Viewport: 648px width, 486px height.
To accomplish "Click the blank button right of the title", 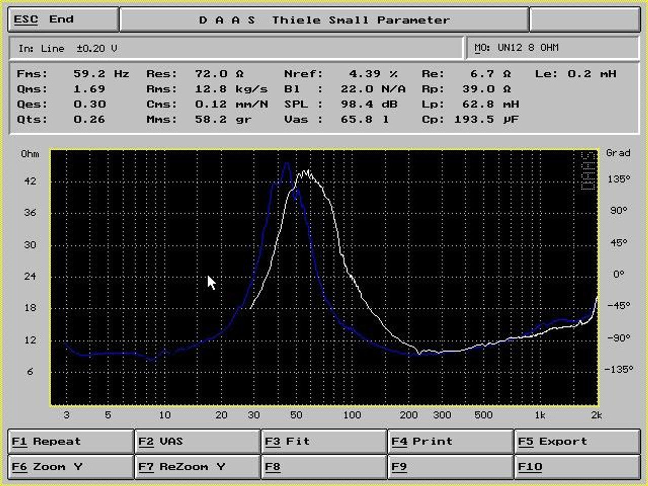I will tap(585, 20).
